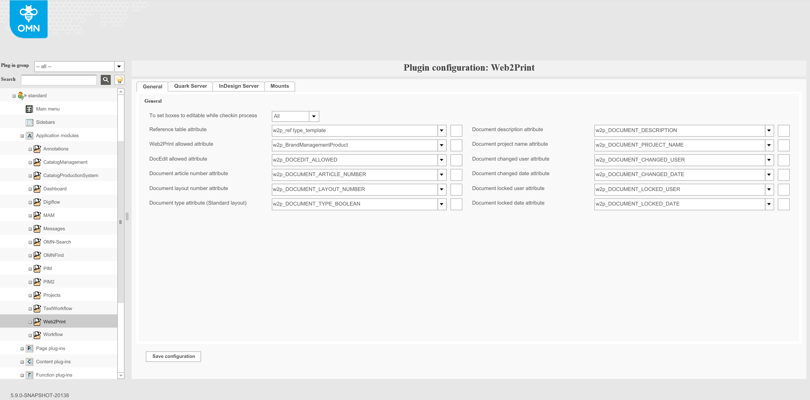
Task: Click the Save configuration button
Action: point(173,356)
